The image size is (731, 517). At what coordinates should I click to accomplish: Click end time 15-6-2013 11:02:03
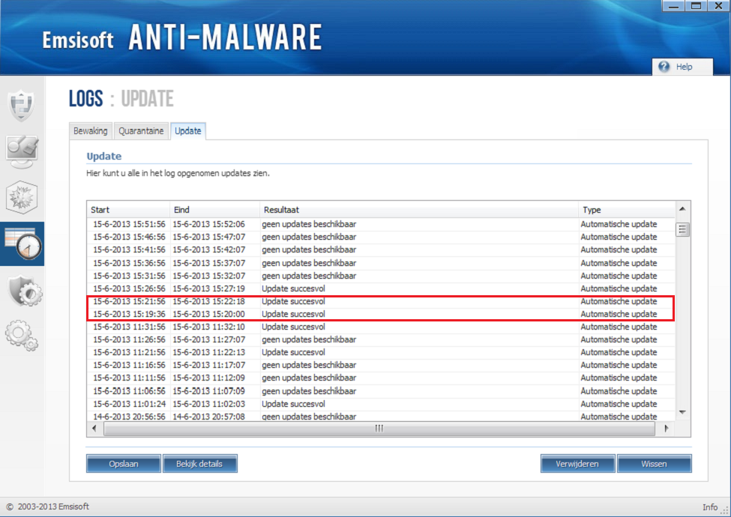click(209, 404)
